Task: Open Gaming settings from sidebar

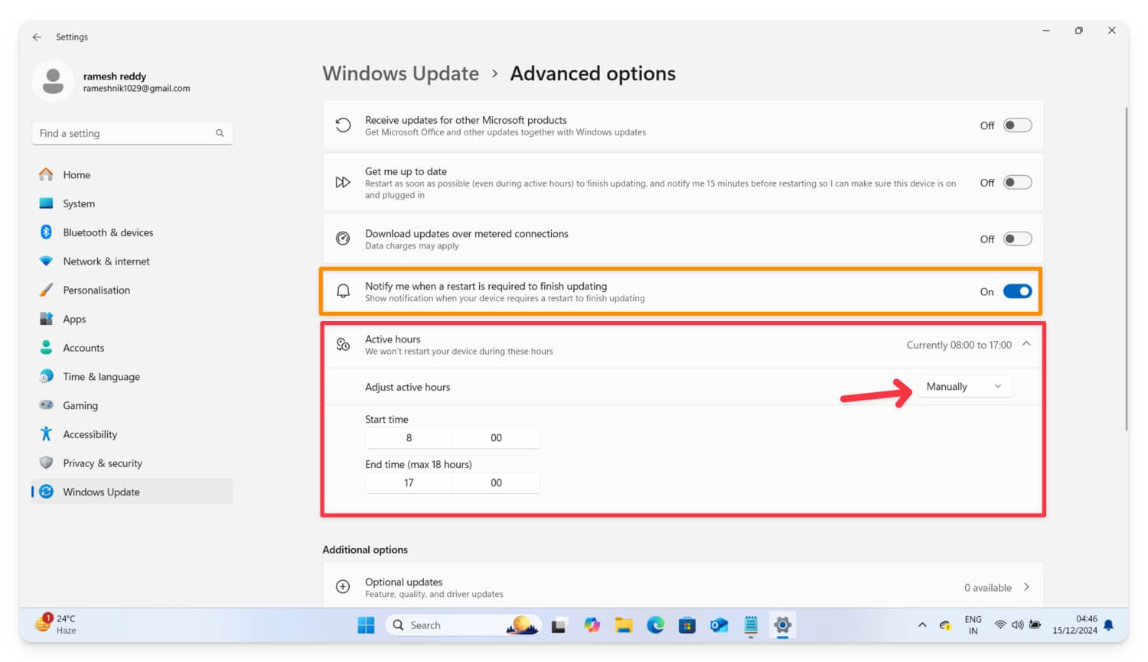Action: (81, 405)
